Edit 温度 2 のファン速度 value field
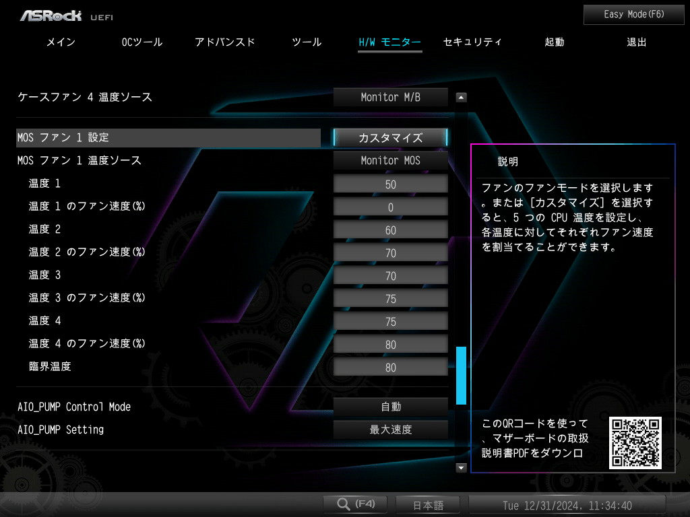Viewport: 690px width, 517px height. [390, 252]
